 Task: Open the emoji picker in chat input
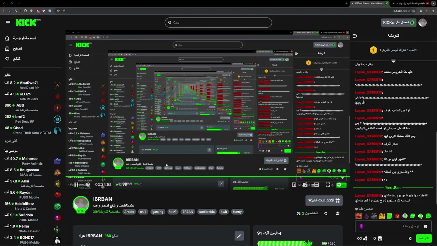[x=426, y=226]
